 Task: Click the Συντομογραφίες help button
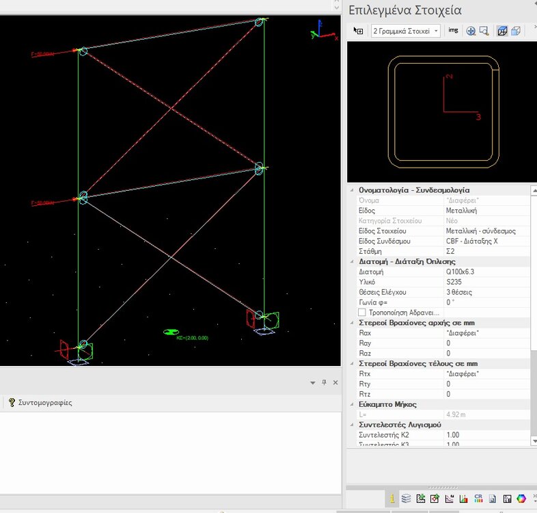pos(40,403)
